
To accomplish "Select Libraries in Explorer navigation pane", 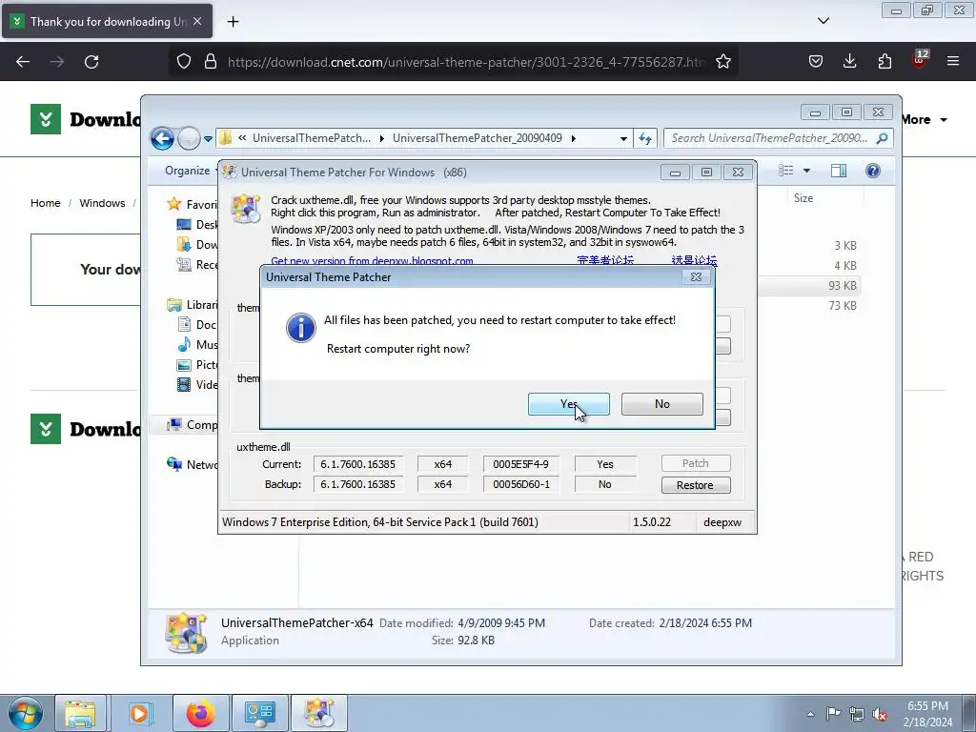I will pos(192,304).
